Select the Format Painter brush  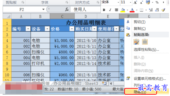[163, 10]
